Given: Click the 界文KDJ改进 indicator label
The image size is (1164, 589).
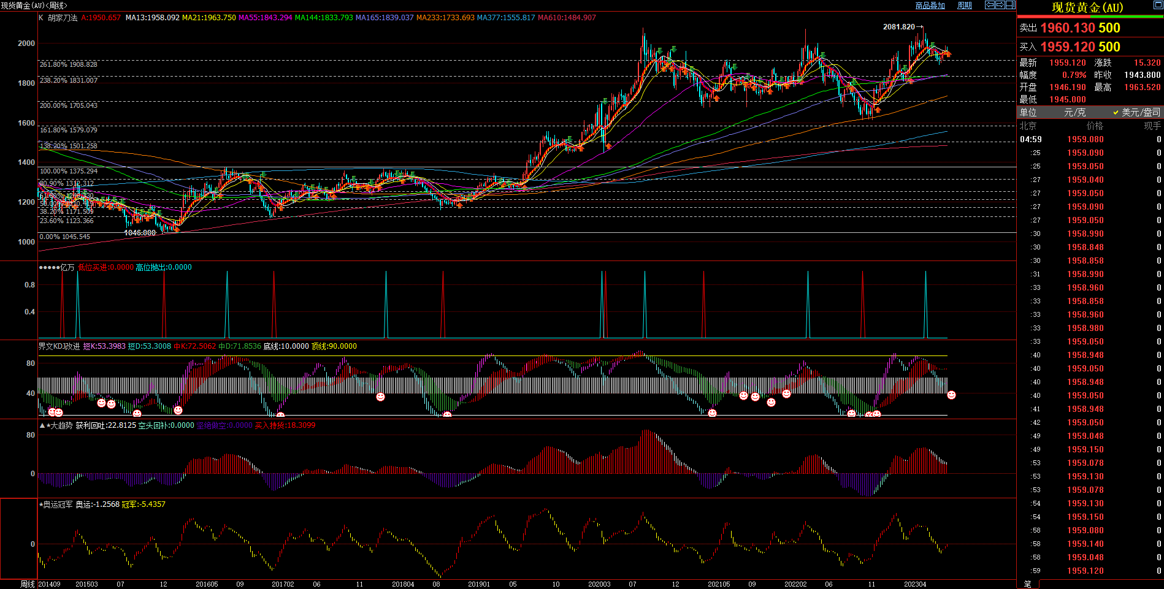Looking at the screenshot, I should (59, 346).
